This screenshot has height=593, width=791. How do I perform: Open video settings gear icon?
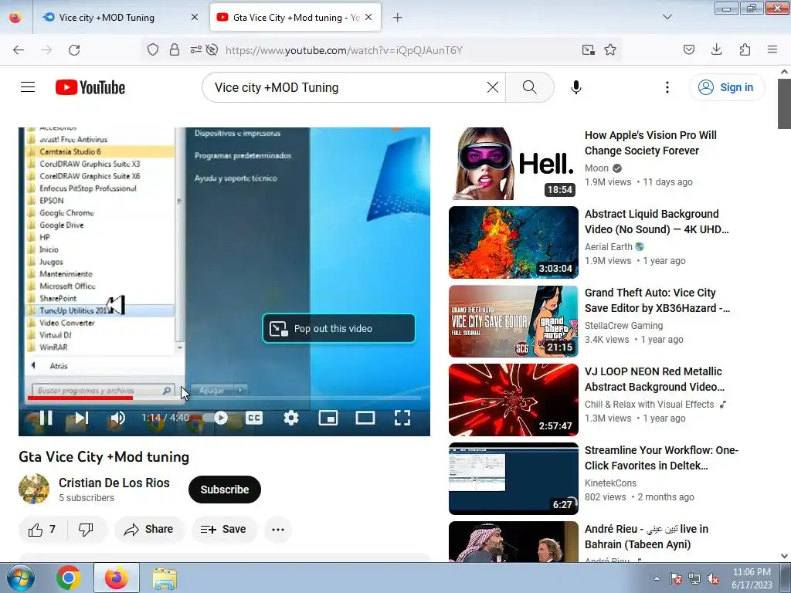point(291,418)
